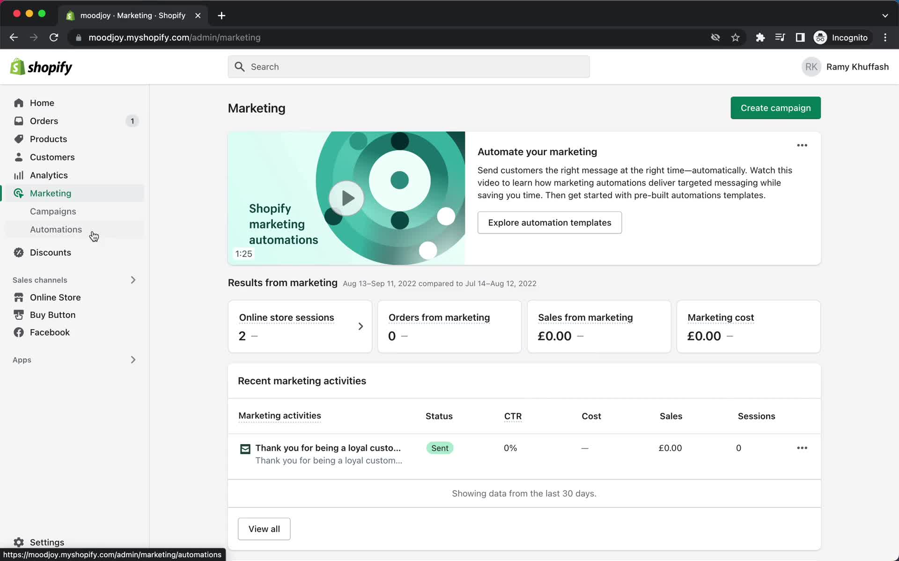Open tab search dropdown arrow
Viewport: 899px width, 561px height.
(x=885, y=15)
